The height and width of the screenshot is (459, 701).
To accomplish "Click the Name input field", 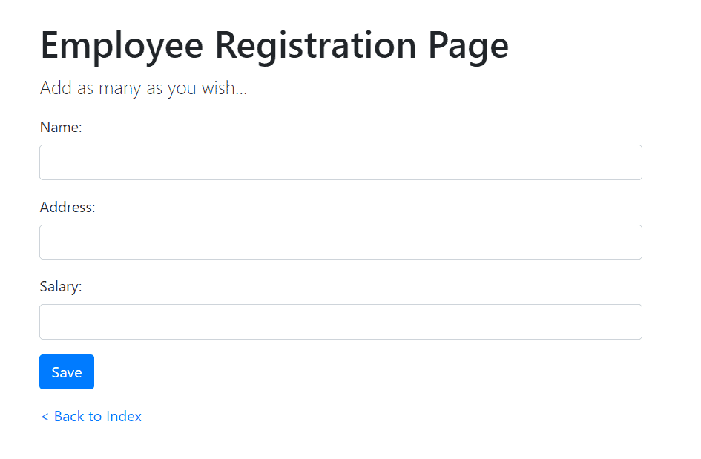I will (340, 162).
